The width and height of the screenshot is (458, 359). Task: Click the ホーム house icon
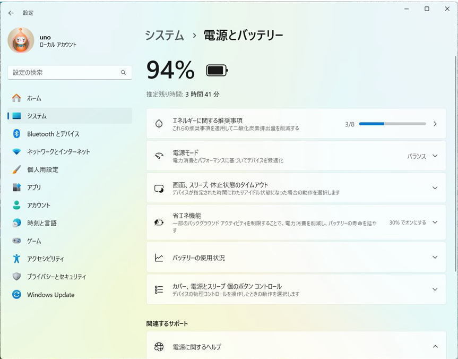pos(16,98)
